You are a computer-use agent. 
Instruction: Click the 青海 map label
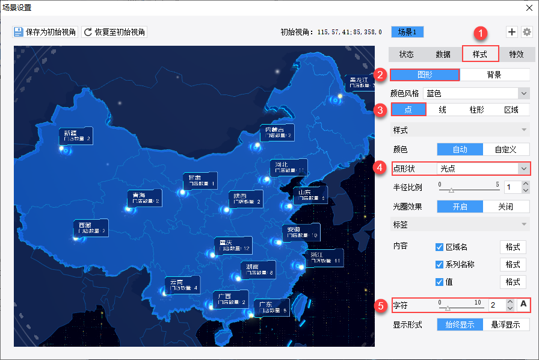(145, 198)
